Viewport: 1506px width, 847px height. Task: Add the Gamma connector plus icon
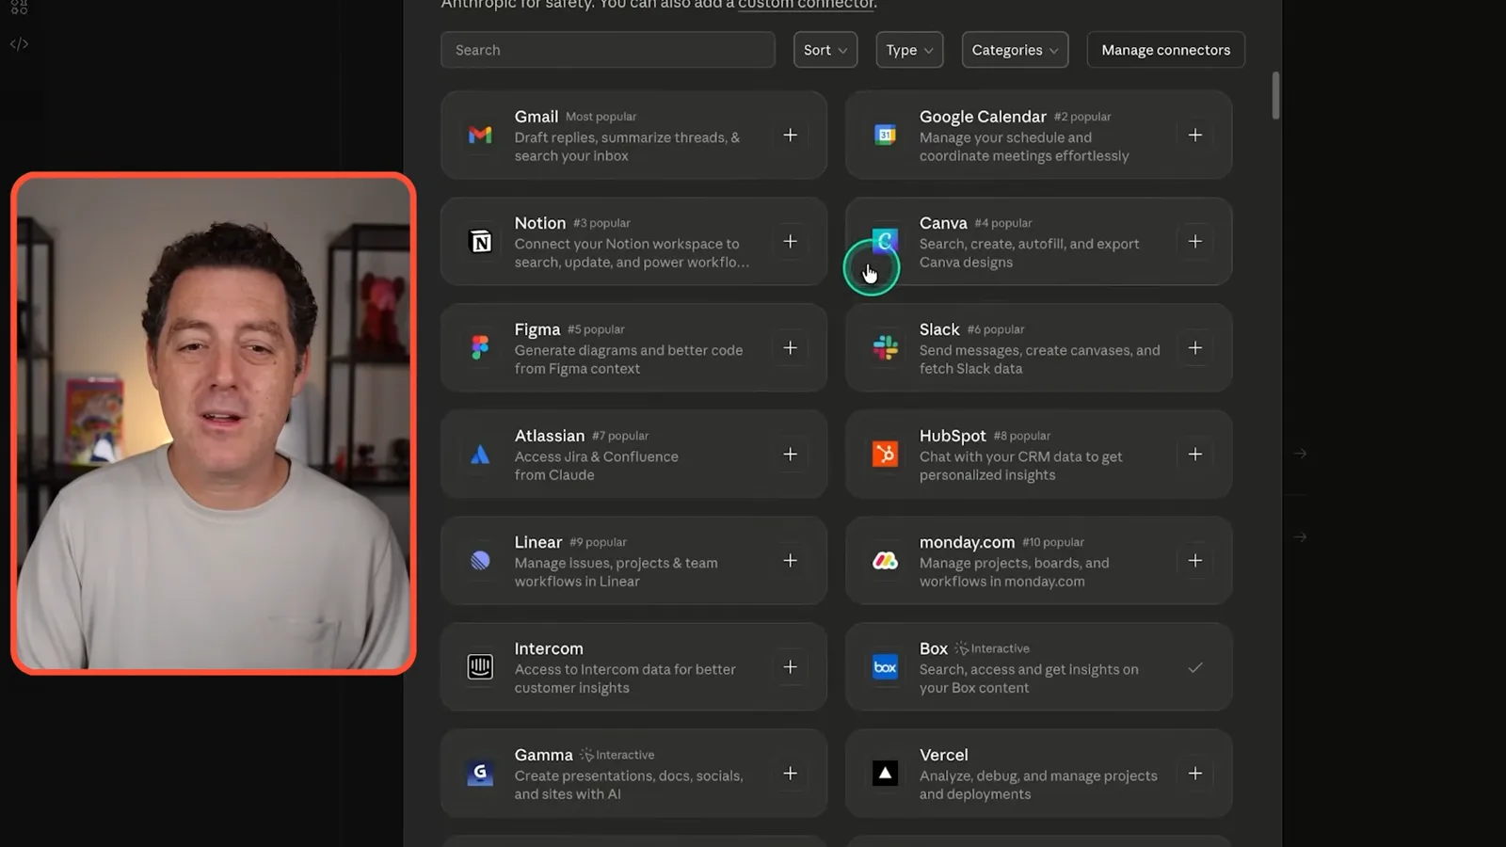click(x=790, y=774)
